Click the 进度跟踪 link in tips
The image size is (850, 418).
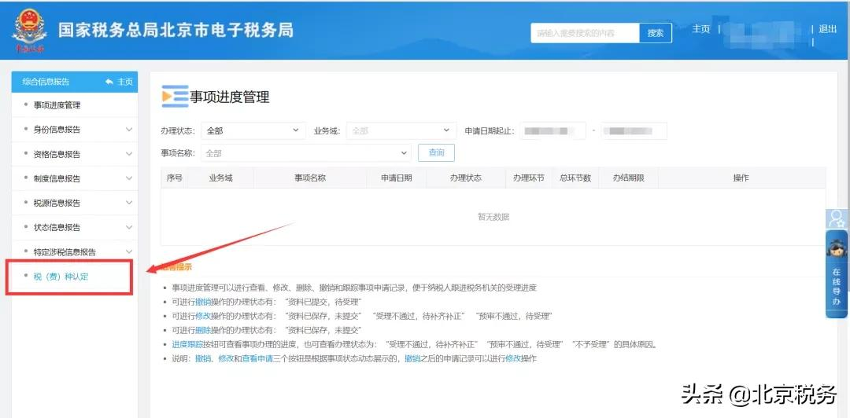coord(187,344)
